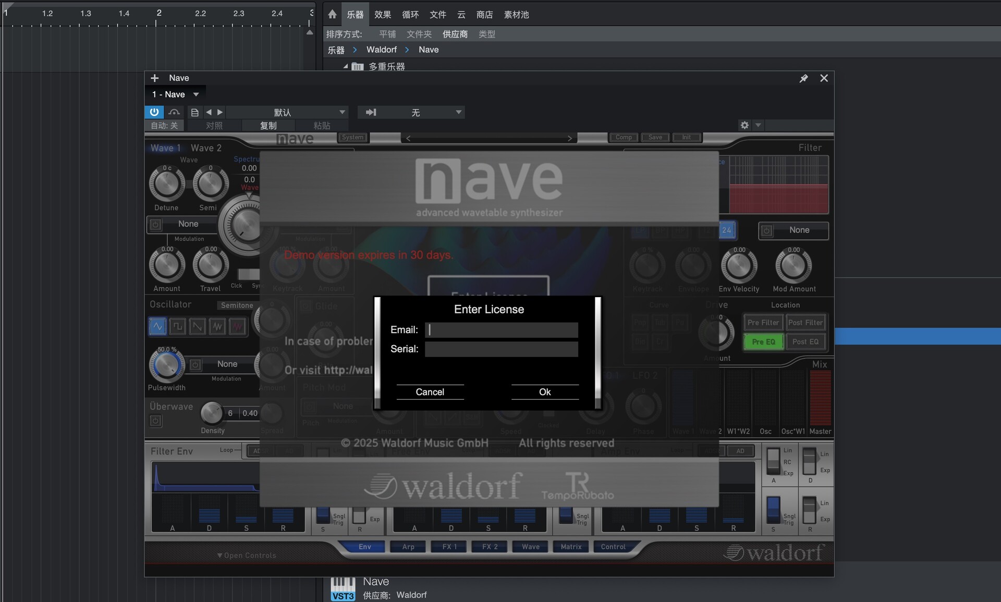The width and height of the screenshot is (1001, 602).
Task: Toggle the Filter modulation power button
Action: click(766, 231)
